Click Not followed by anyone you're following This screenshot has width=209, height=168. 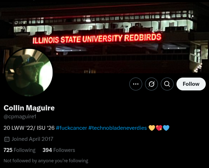click(x=46, y=160)
